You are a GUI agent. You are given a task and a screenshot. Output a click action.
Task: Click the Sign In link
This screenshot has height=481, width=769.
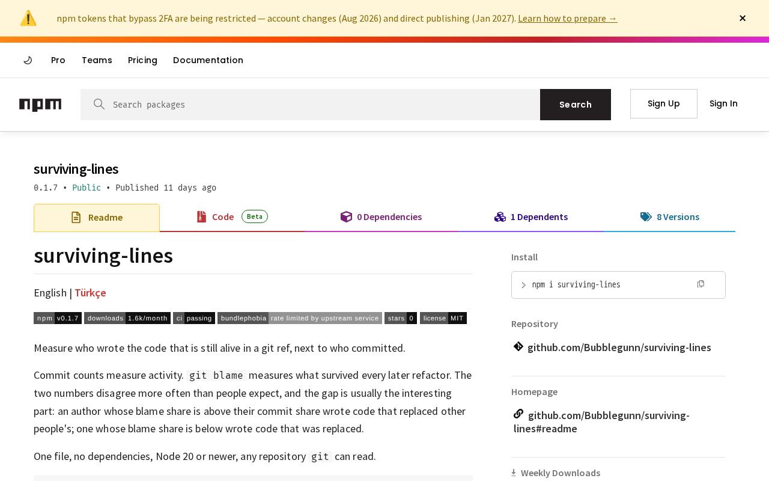pyautogui.click(x=723, y=103)
